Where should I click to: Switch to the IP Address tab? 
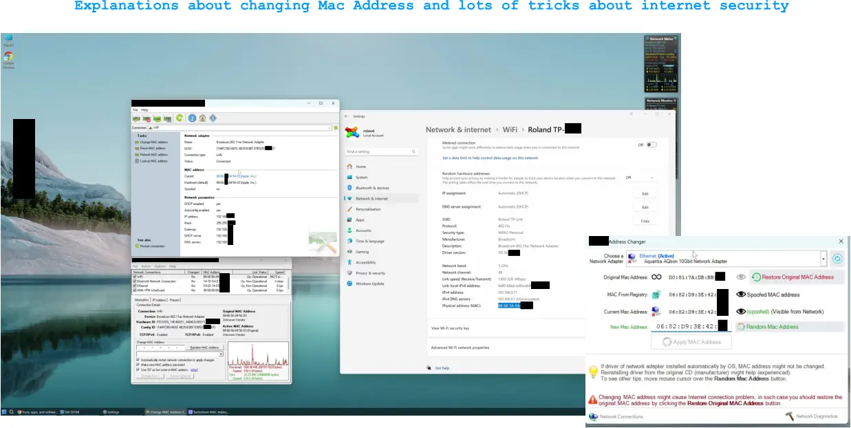[159, 299]
